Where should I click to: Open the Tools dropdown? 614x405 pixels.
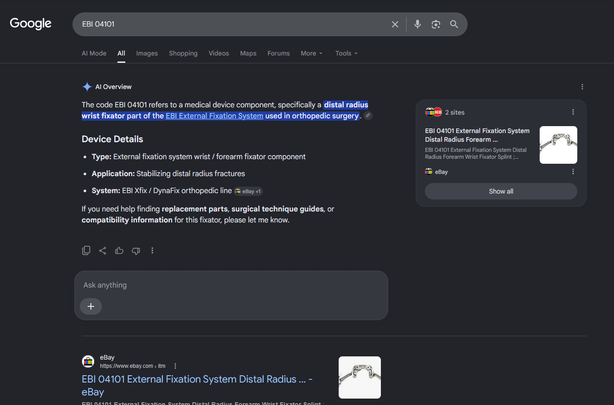coord(346,53)
